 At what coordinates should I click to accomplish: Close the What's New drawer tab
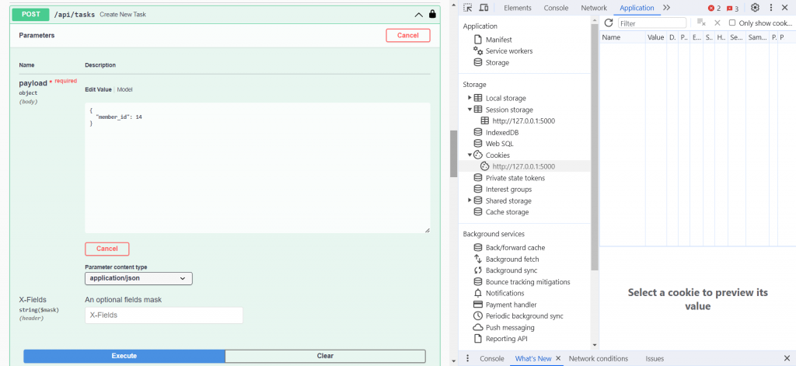click(558, 358)
